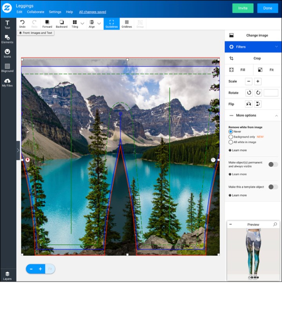Open the Settings menu
The height and width of the screenshot is (329, 282).
55,12
